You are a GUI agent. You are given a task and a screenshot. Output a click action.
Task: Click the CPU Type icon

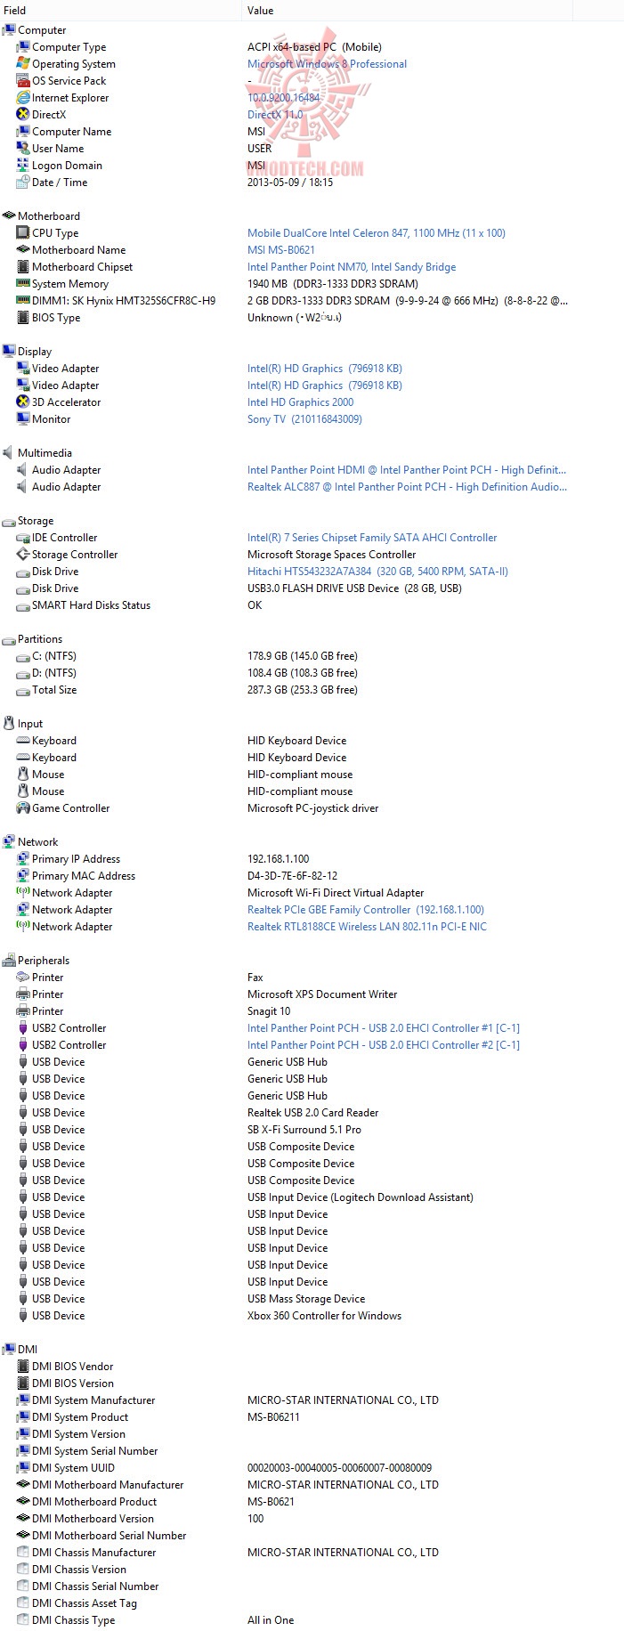[x=23, y=233]
